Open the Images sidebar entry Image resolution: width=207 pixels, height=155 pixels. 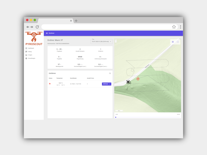(30, 55)
